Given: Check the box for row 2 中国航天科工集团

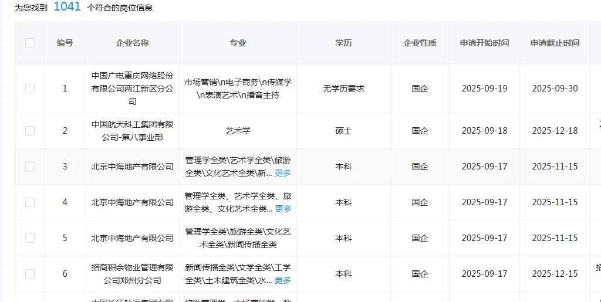Looking at the screenshot, I should pyautogui.click(x=30, y=131).
